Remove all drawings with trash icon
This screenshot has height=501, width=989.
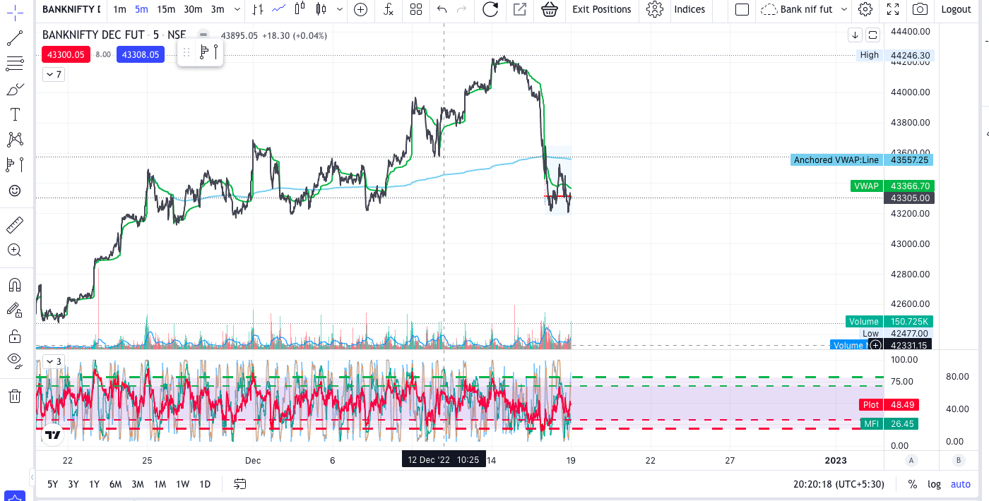[x=15, y=395]
